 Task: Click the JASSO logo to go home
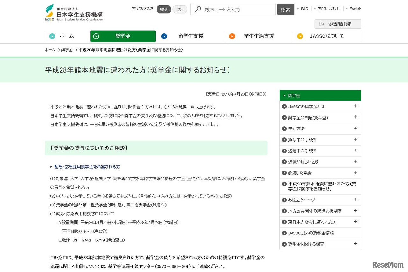point(74,12)
